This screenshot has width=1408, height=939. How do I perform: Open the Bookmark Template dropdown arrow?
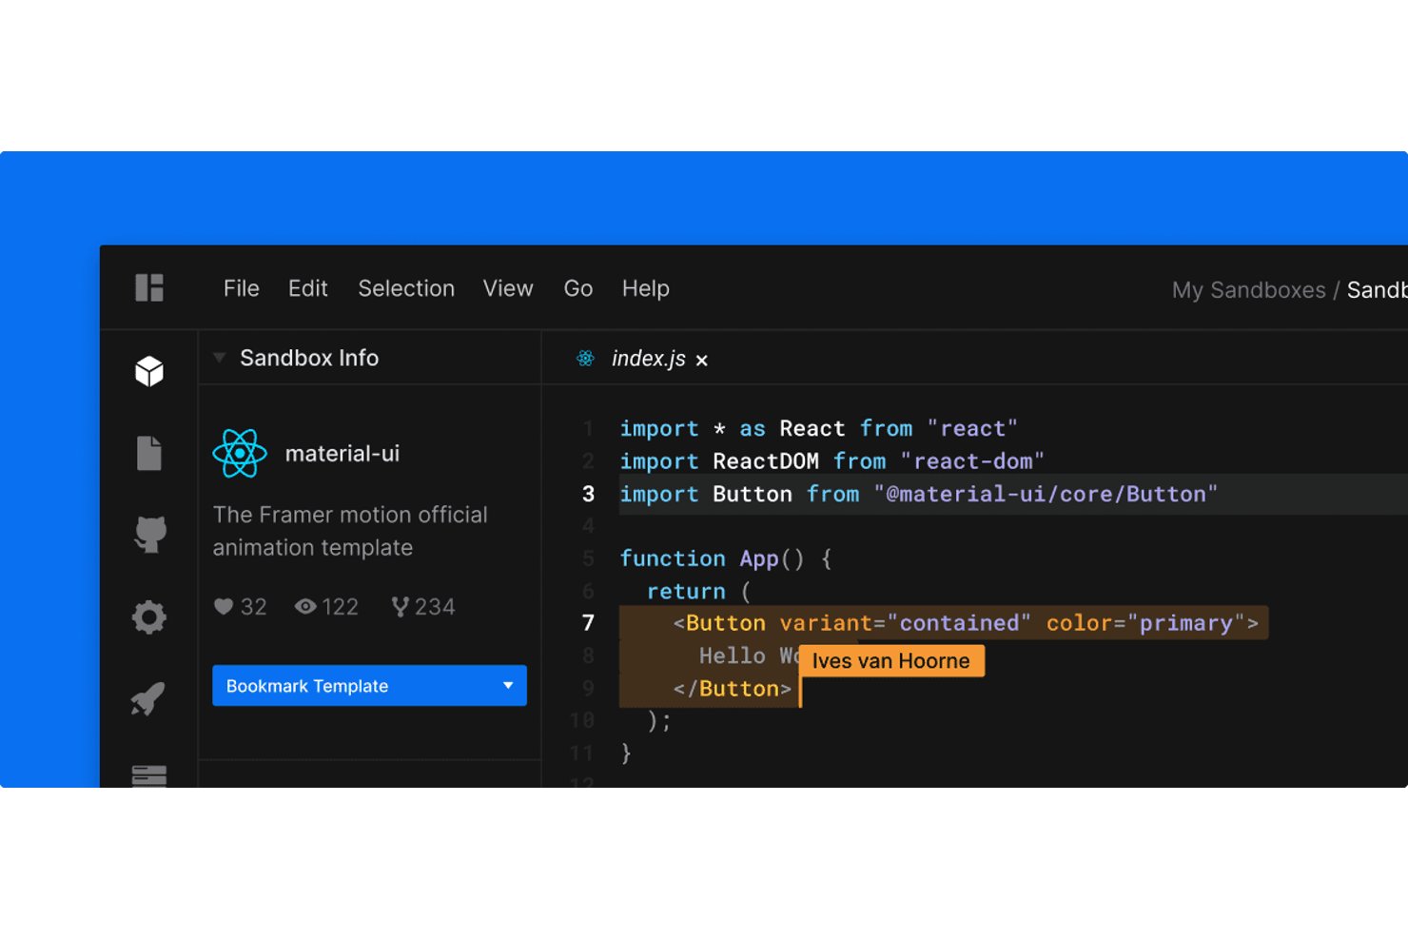508,685
